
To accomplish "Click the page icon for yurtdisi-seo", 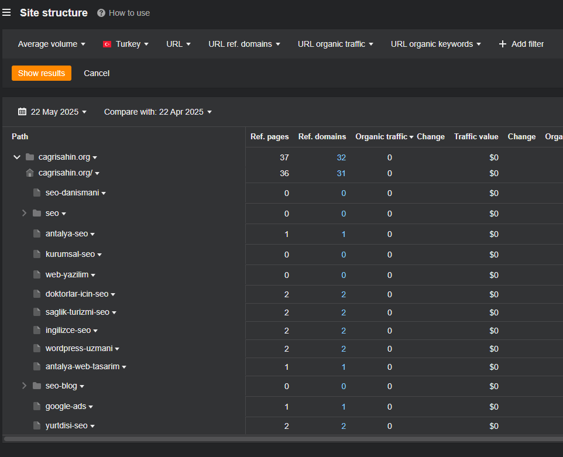I will click(x=37, y=426).
